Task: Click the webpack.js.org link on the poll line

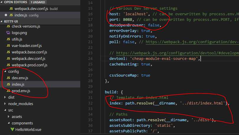Action: [192, 42]
